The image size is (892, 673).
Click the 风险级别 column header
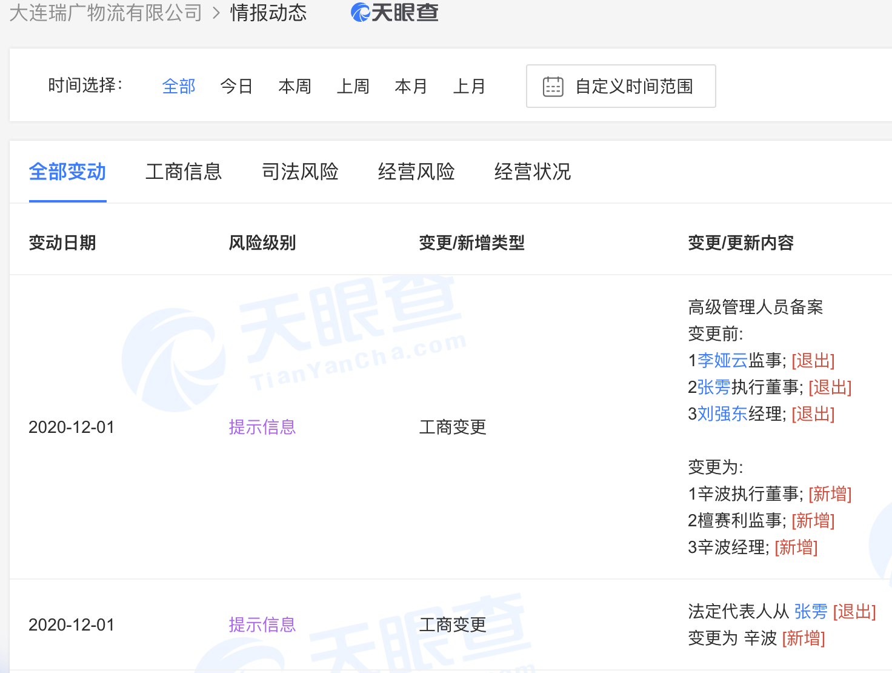coord(262,243)
